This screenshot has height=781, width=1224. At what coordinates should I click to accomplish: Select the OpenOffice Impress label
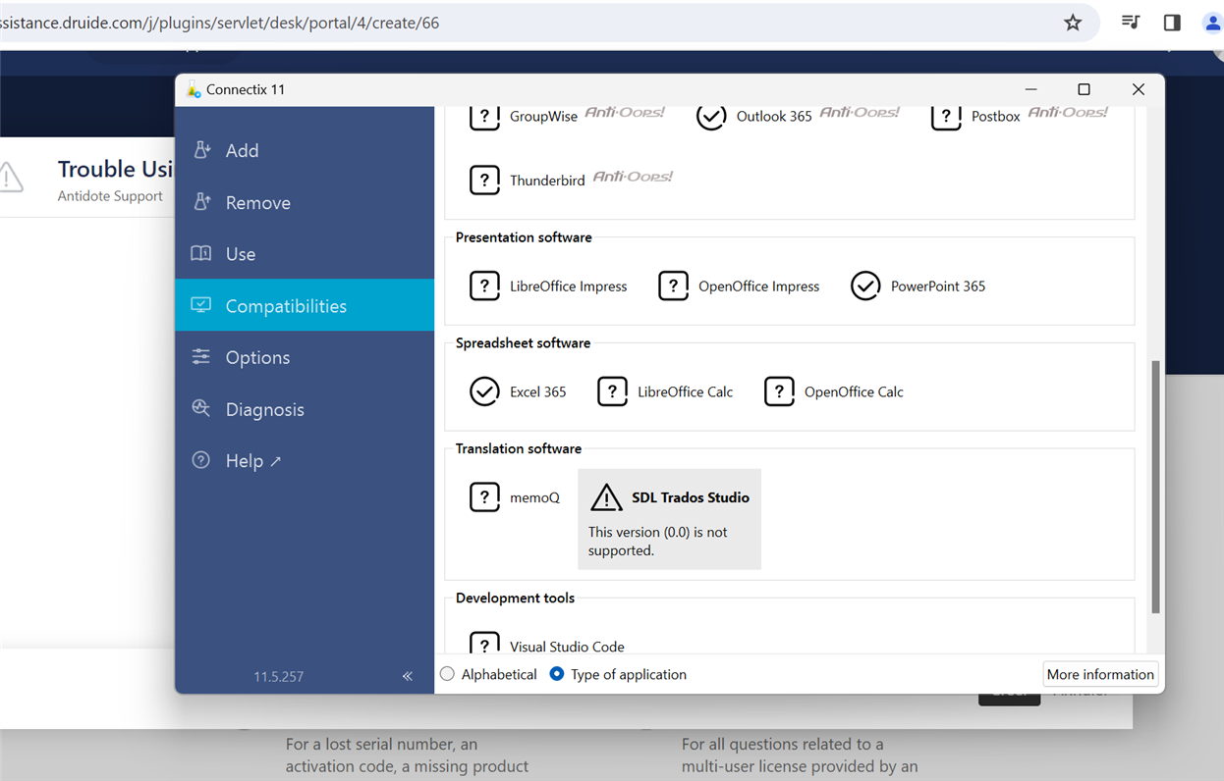point(759,286)
